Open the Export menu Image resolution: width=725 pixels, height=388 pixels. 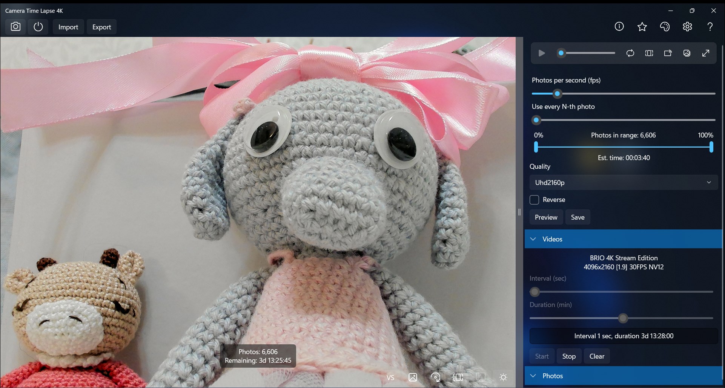pyautogui.click(x=101, y=27)
